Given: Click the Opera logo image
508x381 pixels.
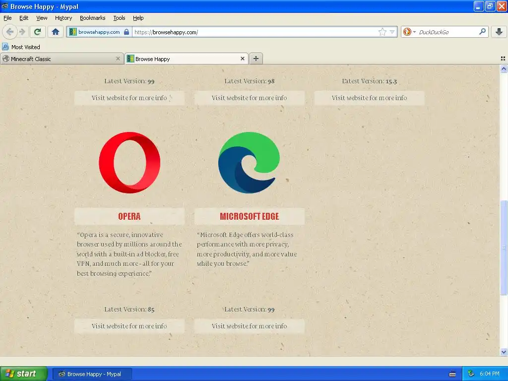Looking at the screenshot, I should click(129, 163).
